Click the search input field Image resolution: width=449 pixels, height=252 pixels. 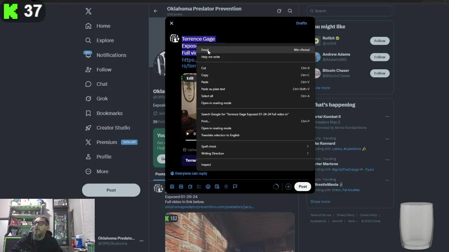[350, 11]
